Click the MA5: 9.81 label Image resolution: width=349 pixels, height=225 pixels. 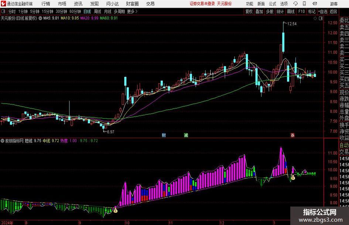pyautogui.click(x=51, y=18)
